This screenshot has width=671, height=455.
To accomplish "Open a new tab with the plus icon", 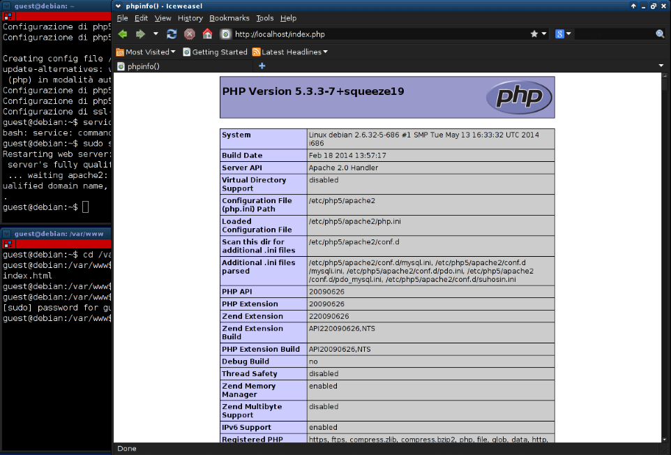I will 262,66.
